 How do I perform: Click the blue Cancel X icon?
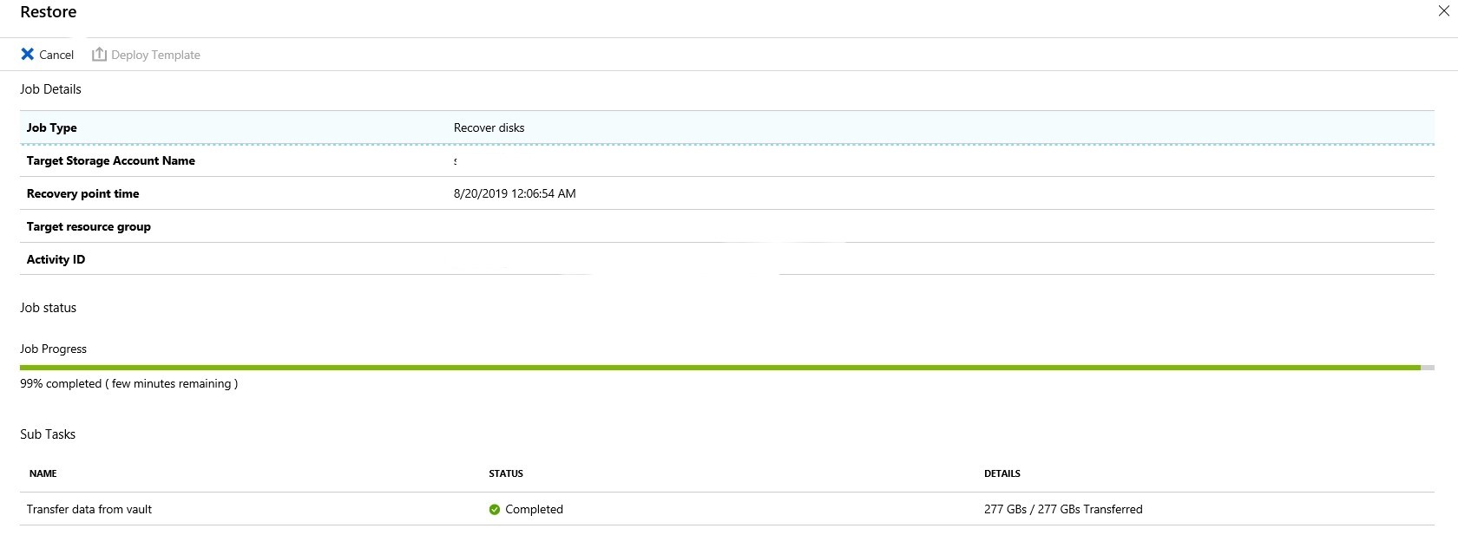click(x=28, y=55)
